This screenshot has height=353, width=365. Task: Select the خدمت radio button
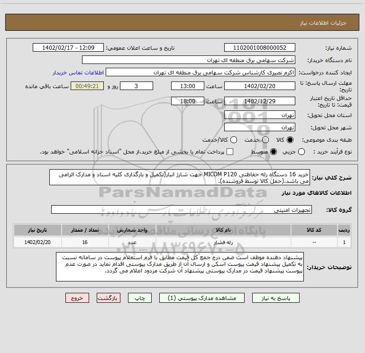265,140
